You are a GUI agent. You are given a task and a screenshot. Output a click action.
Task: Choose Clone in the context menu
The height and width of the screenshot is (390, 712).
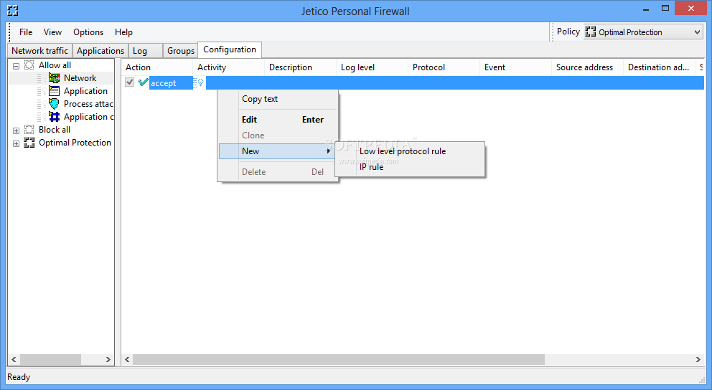[x=278, y=135]
